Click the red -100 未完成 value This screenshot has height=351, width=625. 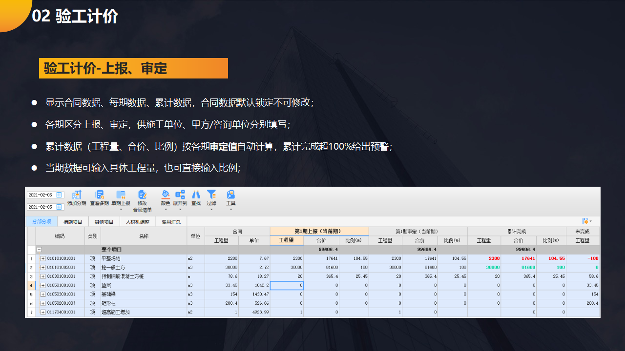click(583, 258)
